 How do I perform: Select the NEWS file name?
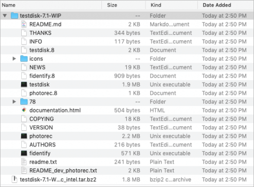(x=38, y=67)
